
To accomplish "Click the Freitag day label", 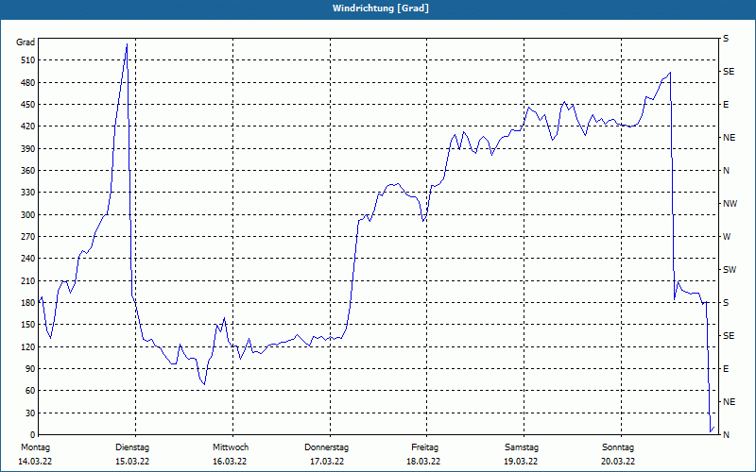I will click(x=424, y=447).
